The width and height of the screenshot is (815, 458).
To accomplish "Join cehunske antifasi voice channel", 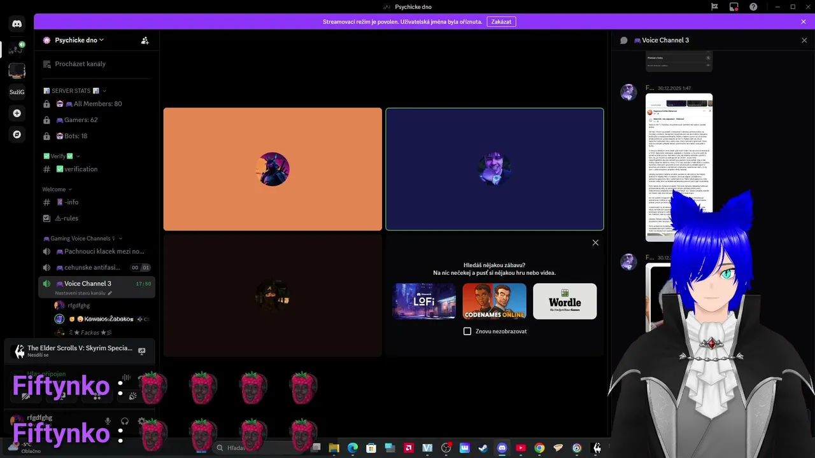I will coord(96,268).
